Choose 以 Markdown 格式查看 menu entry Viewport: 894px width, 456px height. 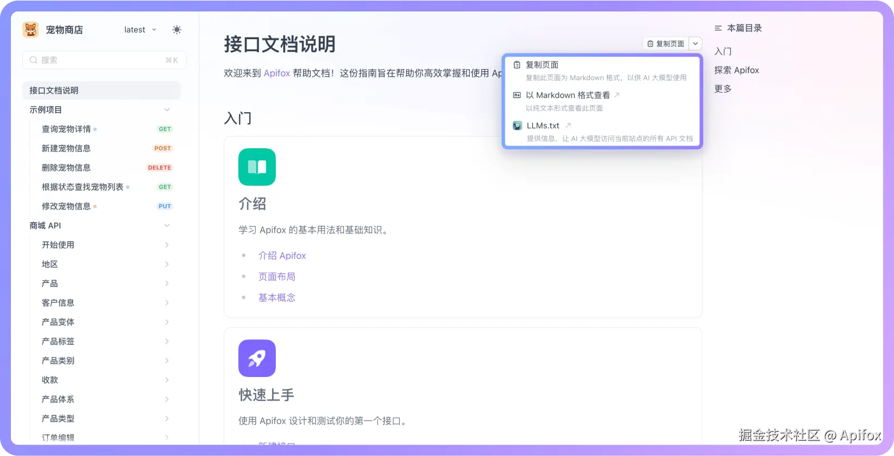(602, 101)
